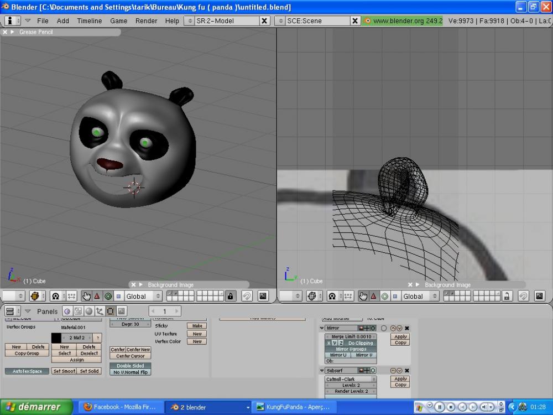Image resolution: width=553 pixels, height=415 pixels.
Task: Click Copy for the Subsurf modifier
Action: click(x=400, y=385)
